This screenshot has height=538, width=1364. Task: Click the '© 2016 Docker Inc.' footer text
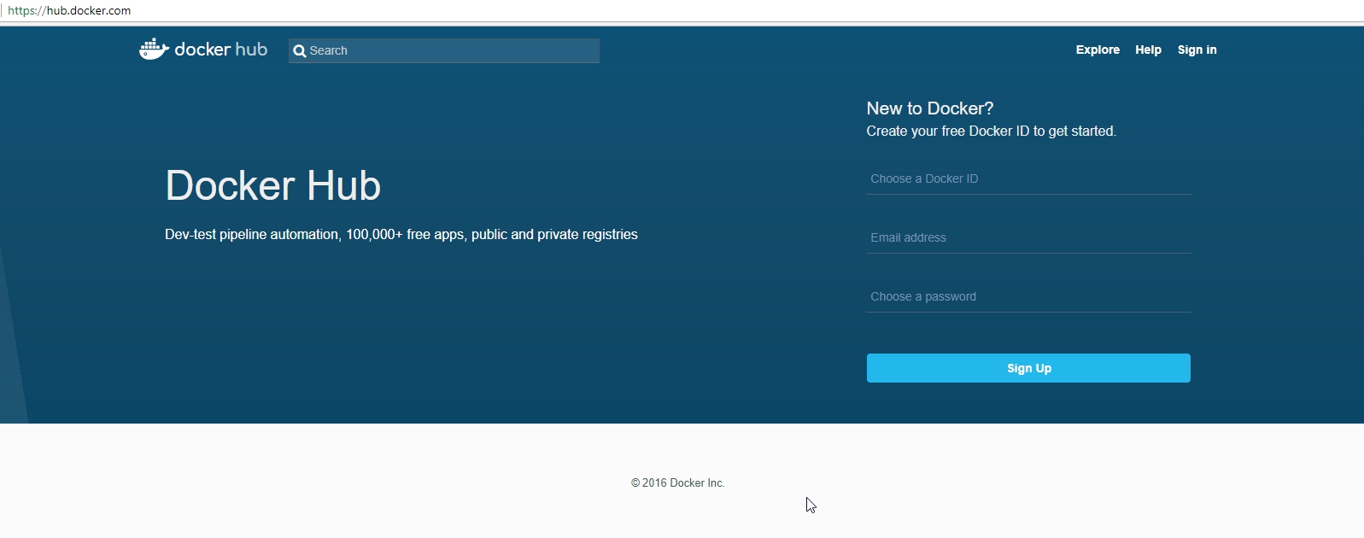click(677, 482)
